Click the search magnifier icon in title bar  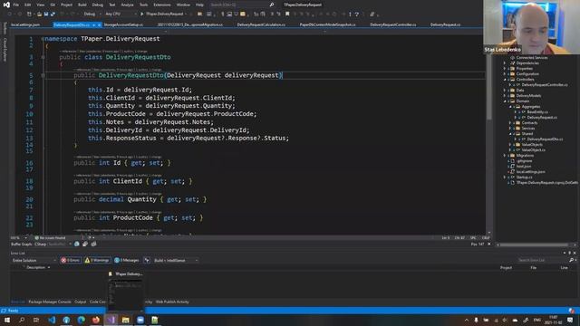pyautogui.click(x=272, y=5)
